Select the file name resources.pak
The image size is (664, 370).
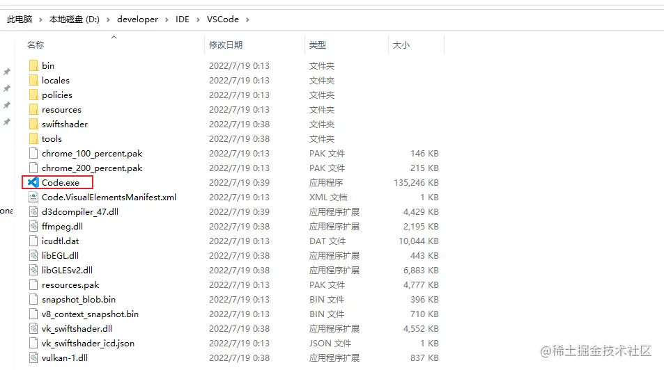pyautogui.click(x=70, y=285)
